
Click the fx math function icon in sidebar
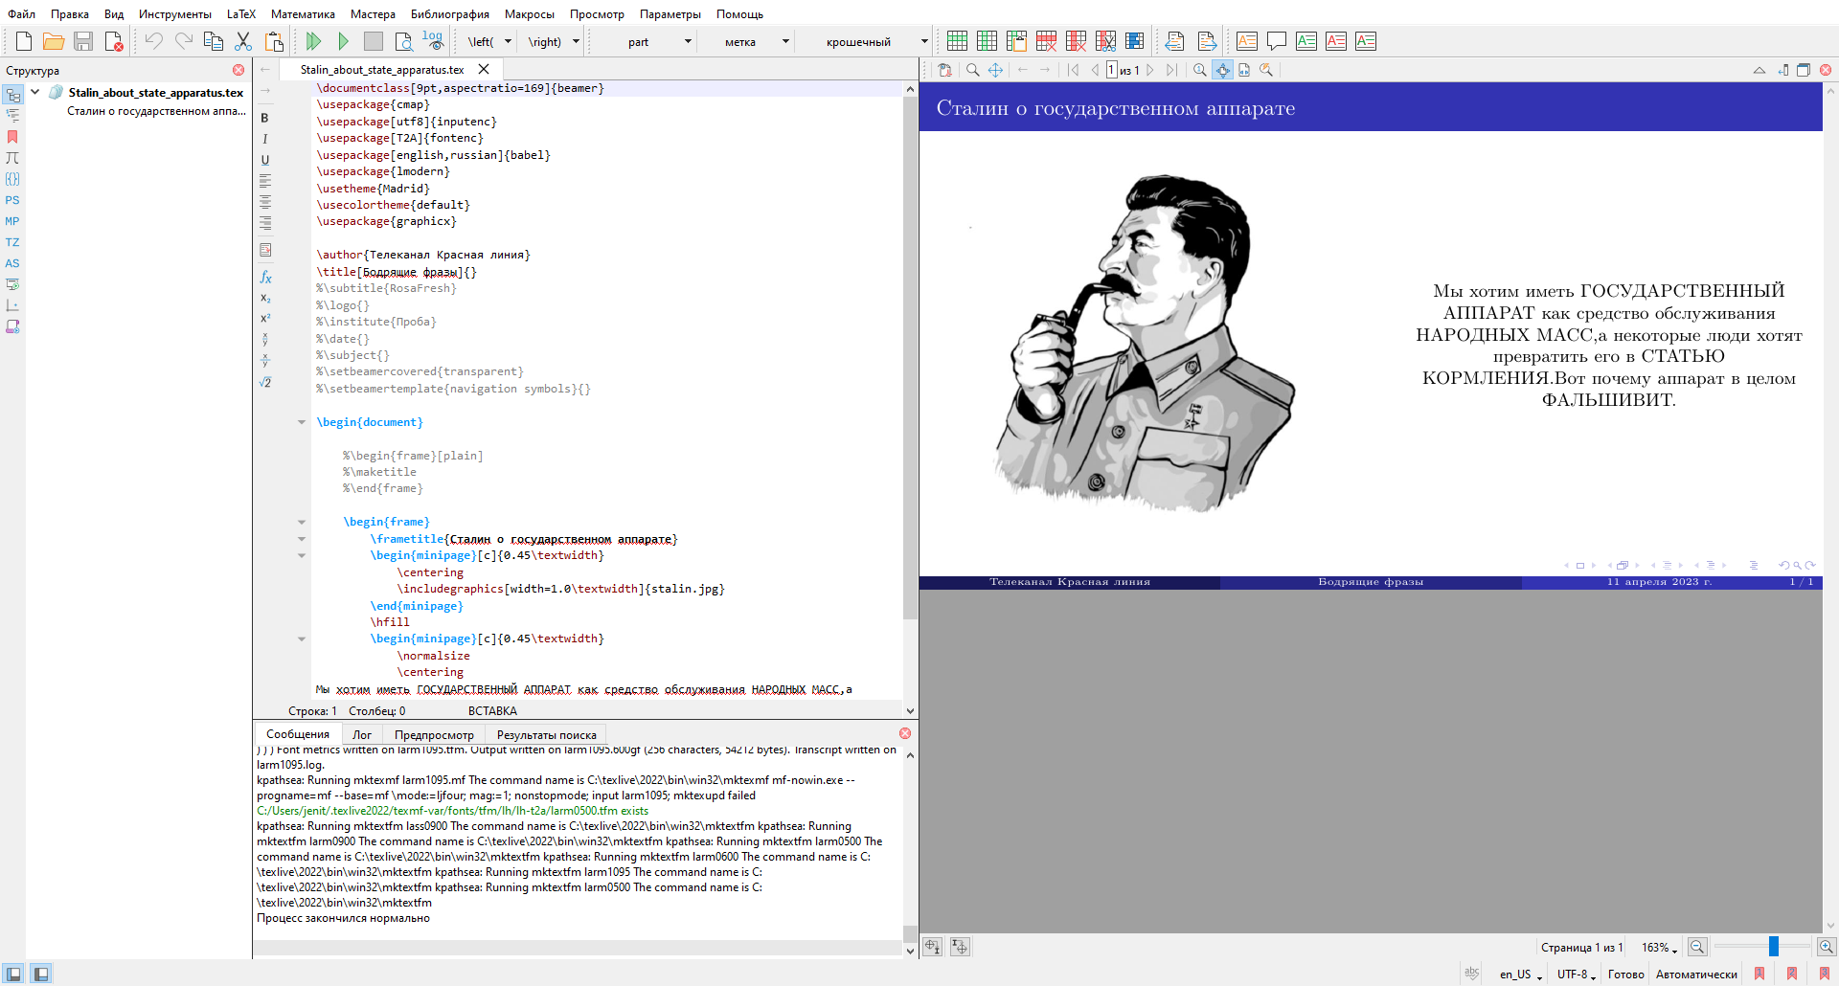point(265,277)
